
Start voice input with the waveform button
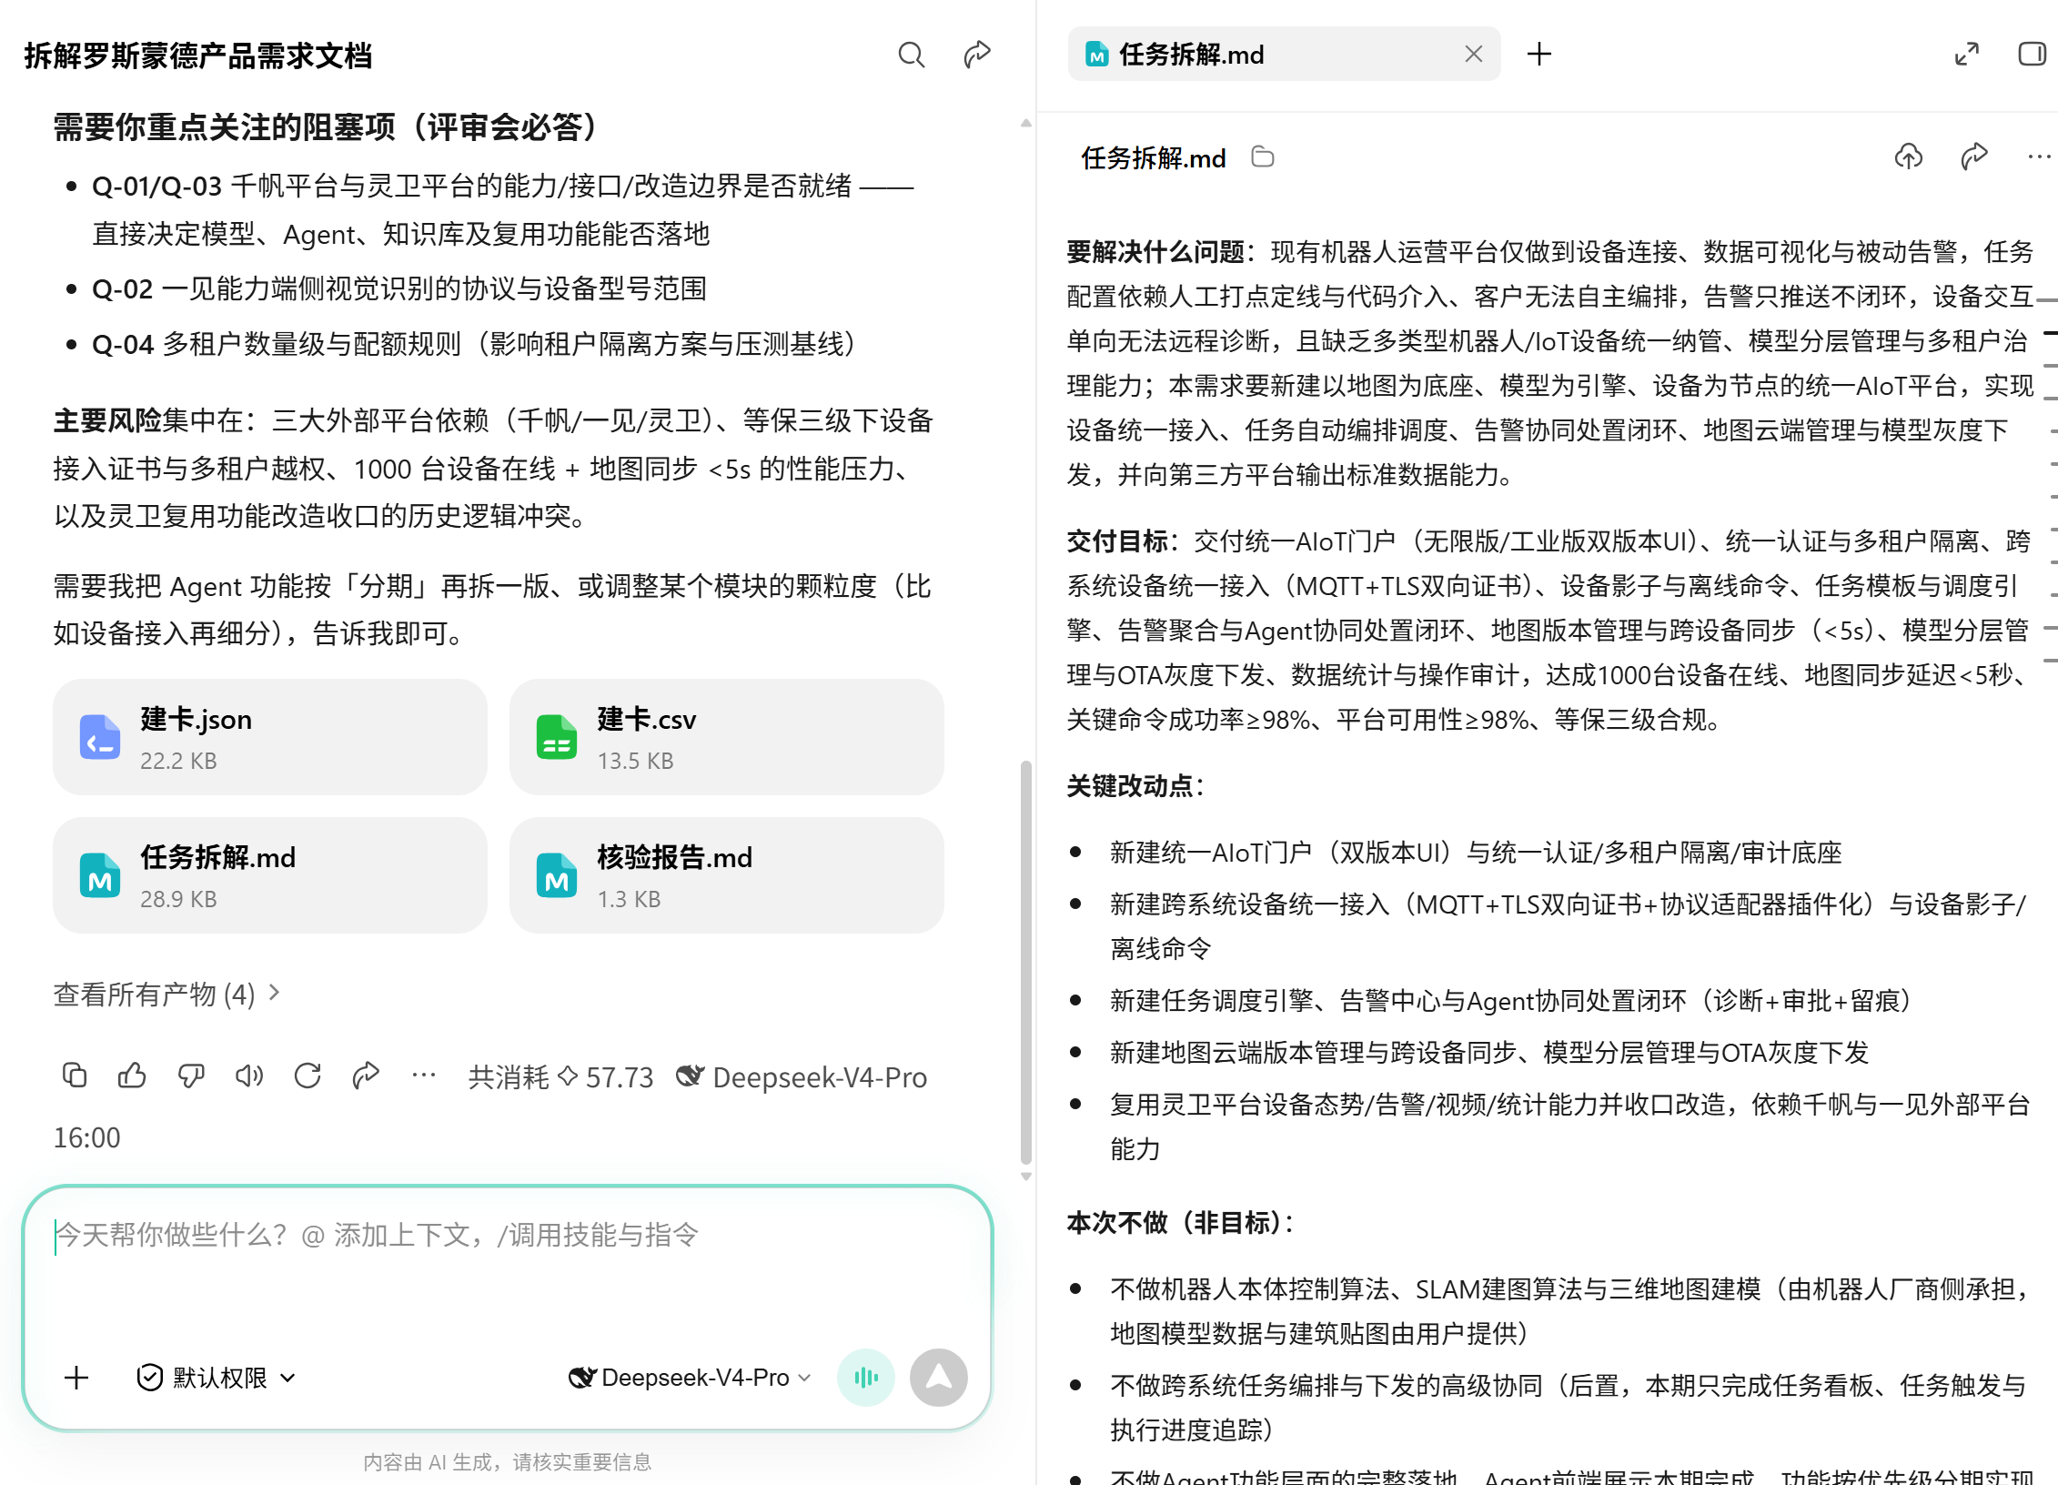point(866,1378)
